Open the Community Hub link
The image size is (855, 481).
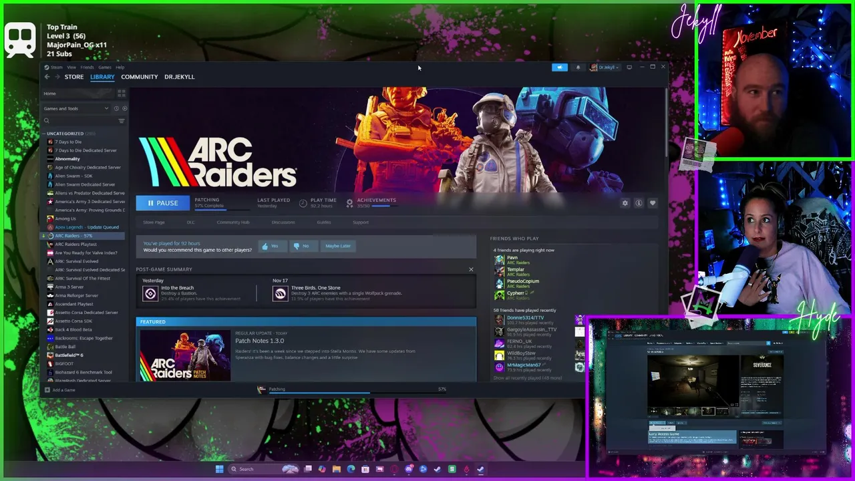coord(233,222)
